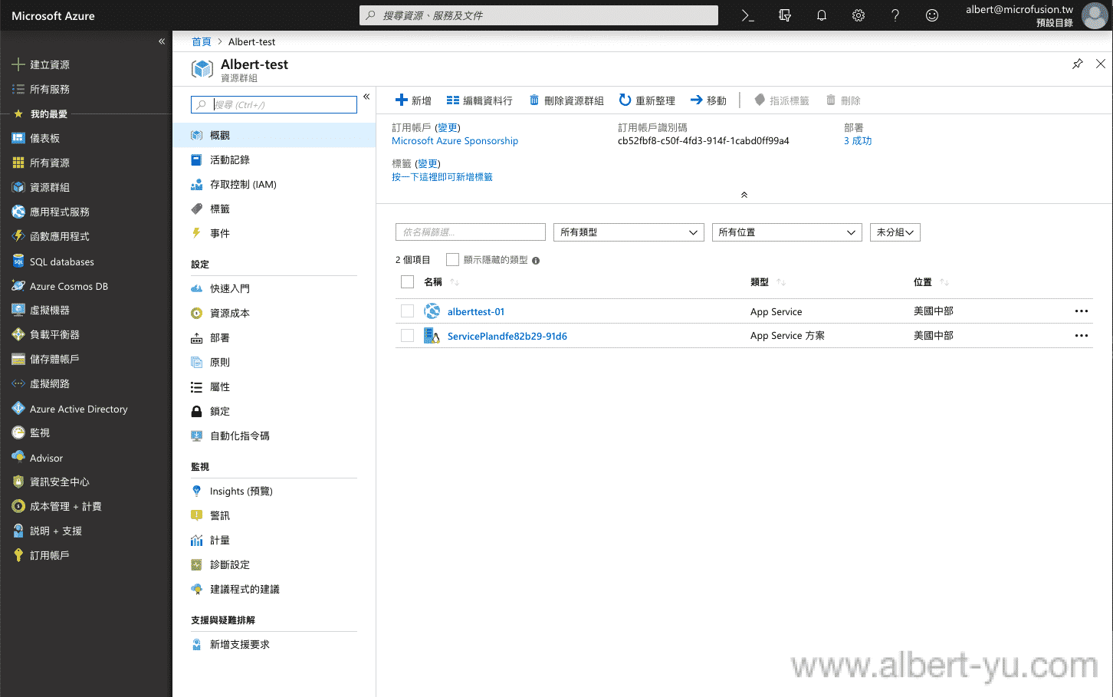This screenshot has width=1113, height=697.
Task: Select 事件 in resource menu
Action: [x=274, y=233]
